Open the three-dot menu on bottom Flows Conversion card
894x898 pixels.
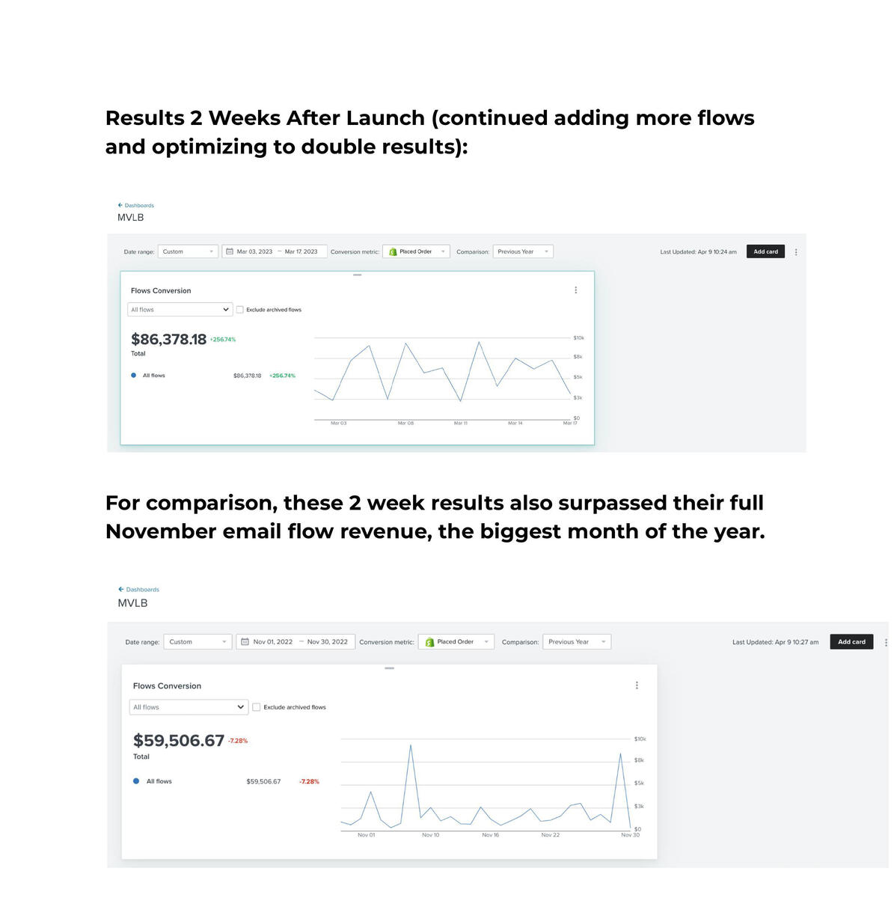637,685
